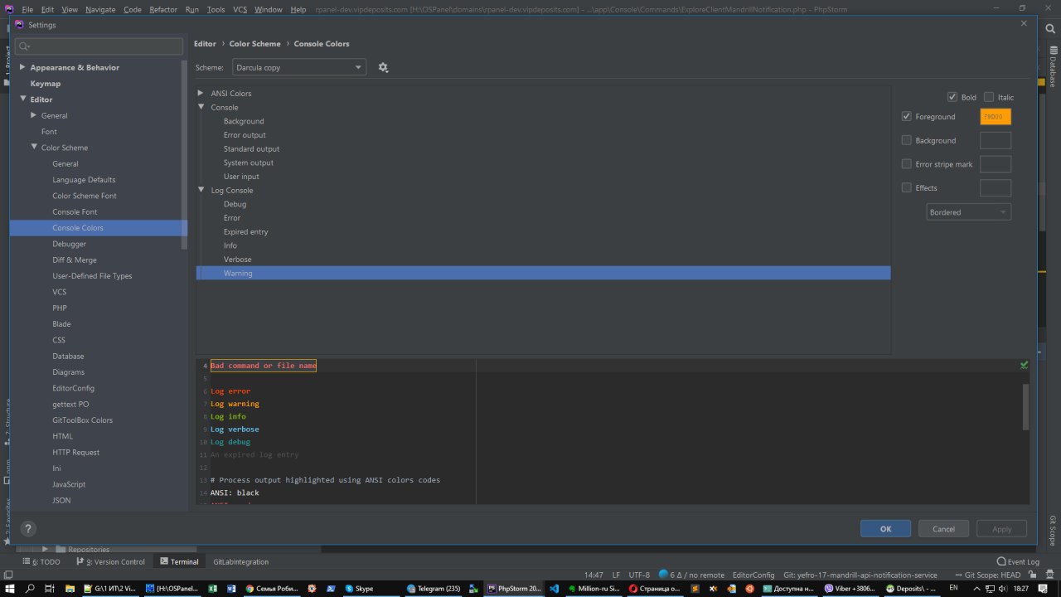Click the Cancel button
Image resolution: width=1061 pixels, height=597 pixels.
(943, 528)
